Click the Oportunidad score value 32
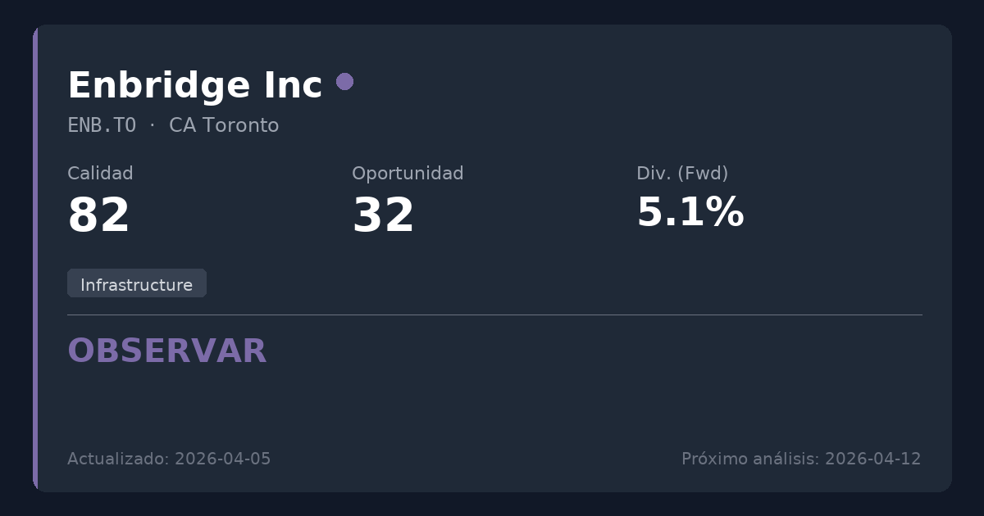 point(383,216)
